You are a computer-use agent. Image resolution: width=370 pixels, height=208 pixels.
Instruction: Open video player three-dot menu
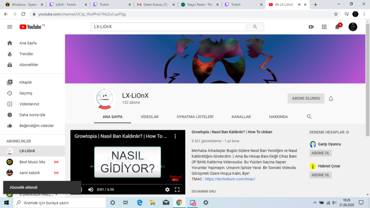pos(175,136)
